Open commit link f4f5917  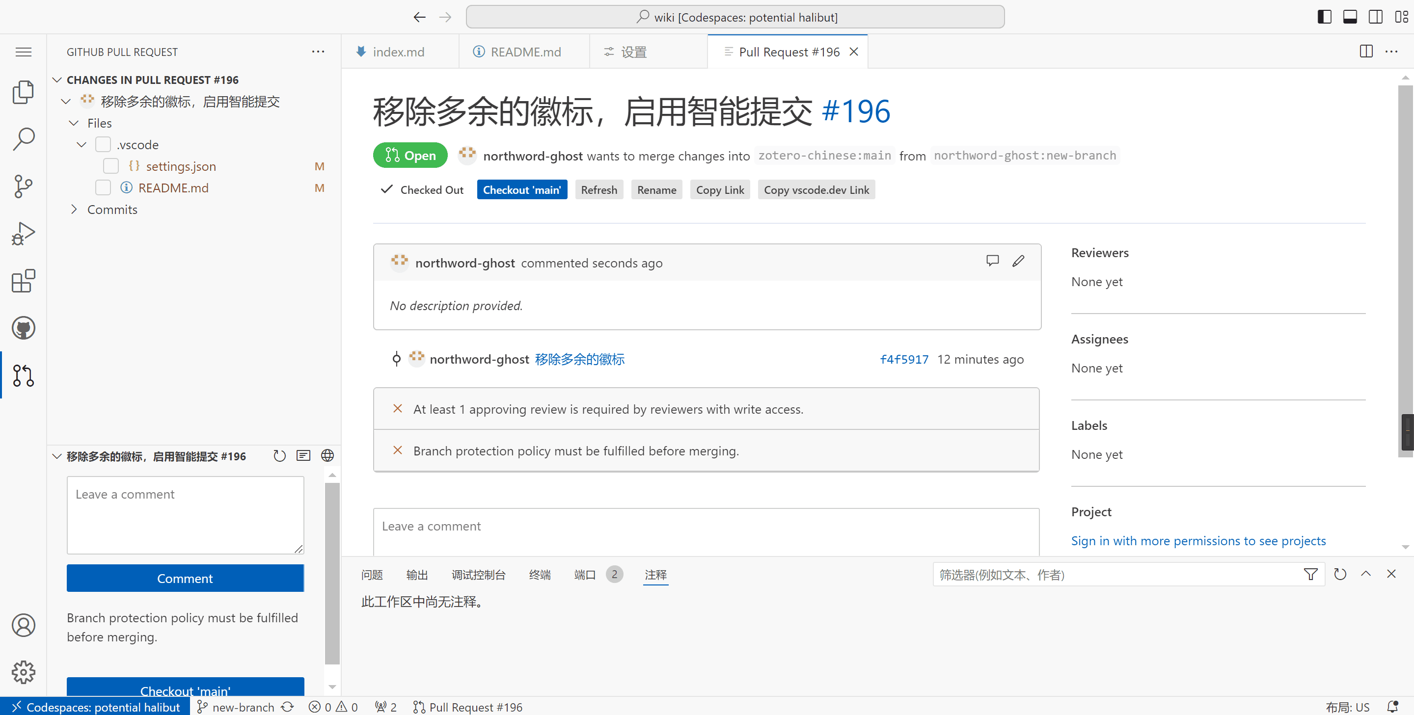pos(904,359)
